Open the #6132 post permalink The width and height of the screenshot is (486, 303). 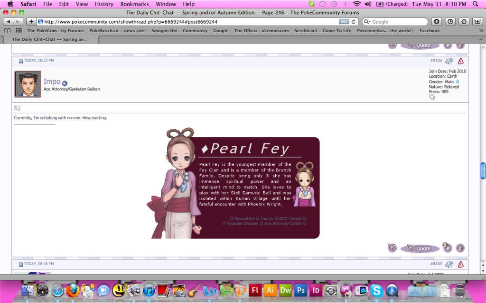point(436,60)
